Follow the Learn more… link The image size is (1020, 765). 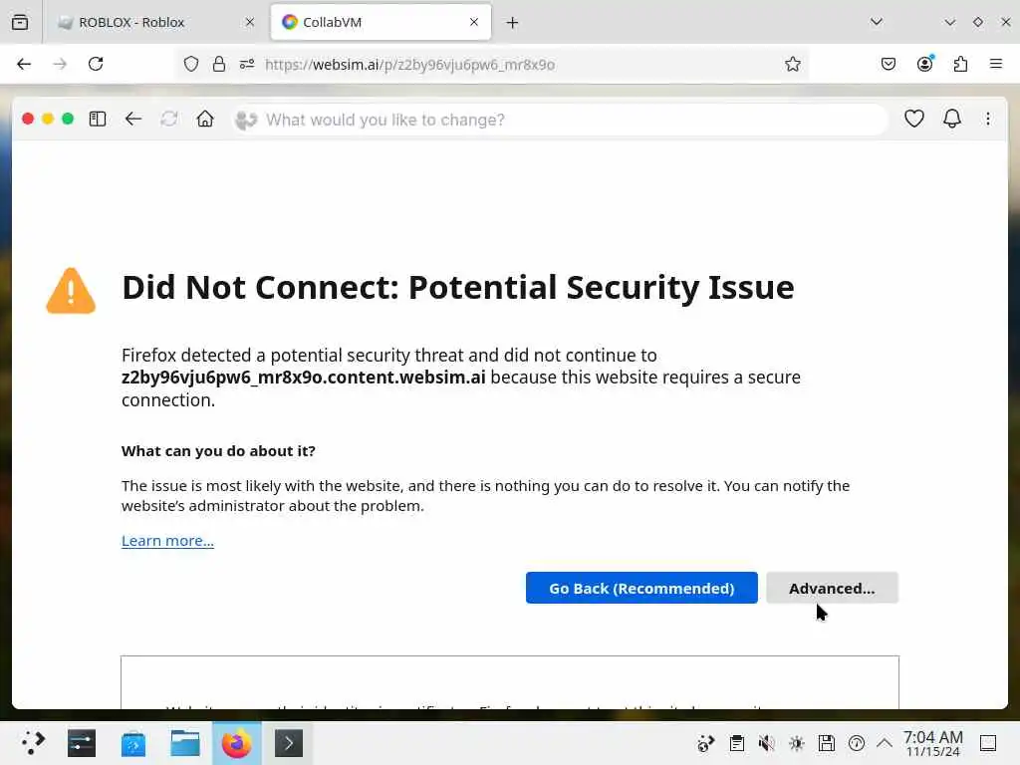coord(167,541)
